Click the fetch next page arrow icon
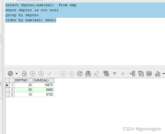The height and width of the screenshot is (134, 165). pyautogui.click(x=63, y=73)
